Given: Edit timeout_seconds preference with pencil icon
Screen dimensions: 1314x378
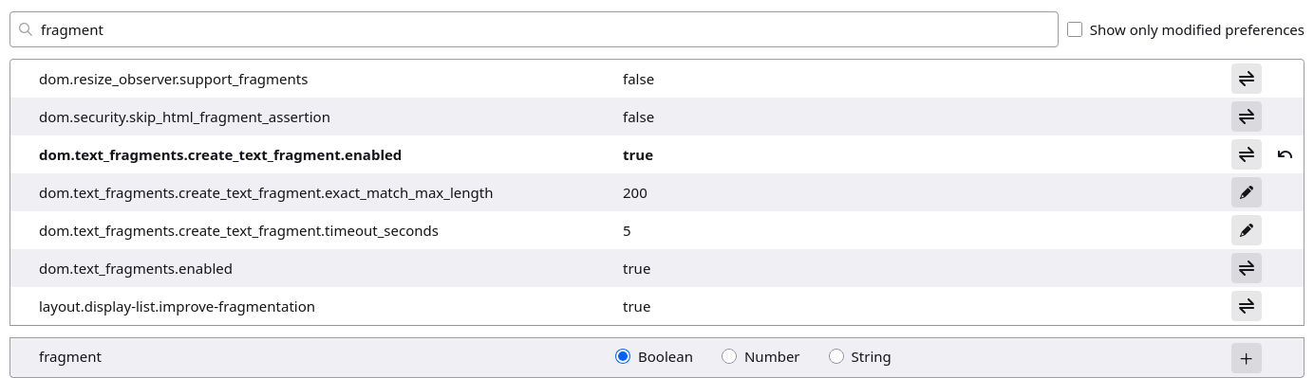Looking at the screenshot, I should pyautogui.click(x=1246, y=230).
